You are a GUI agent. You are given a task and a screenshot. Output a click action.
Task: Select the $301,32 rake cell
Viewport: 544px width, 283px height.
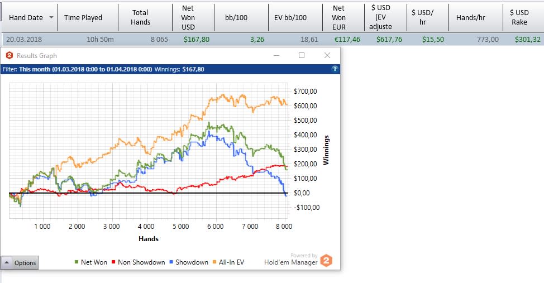(x=528, y=39)
